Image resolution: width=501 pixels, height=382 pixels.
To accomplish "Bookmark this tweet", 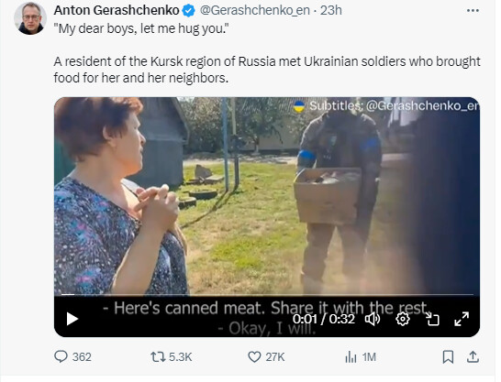I will point(448,357).
